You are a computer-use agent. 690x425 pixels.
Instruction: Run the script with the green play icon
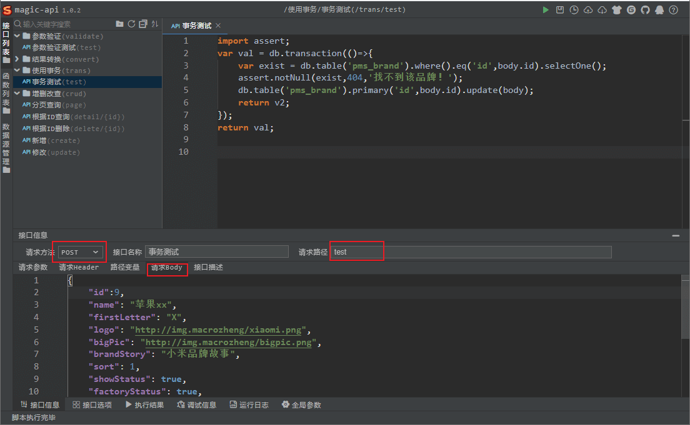tap(546, 9)
